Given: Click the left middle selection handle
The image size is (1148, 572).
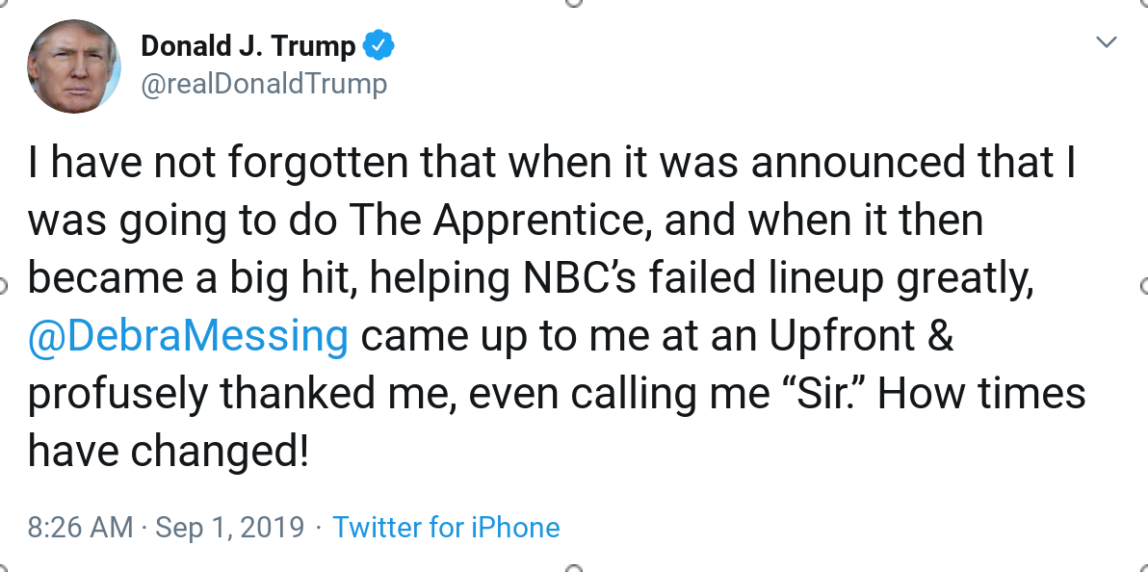Looking at the screenshot, I should click(3, 286).
